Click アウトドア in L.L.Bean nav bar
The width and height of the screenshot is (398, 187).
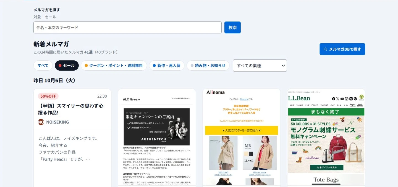[315, 105]
